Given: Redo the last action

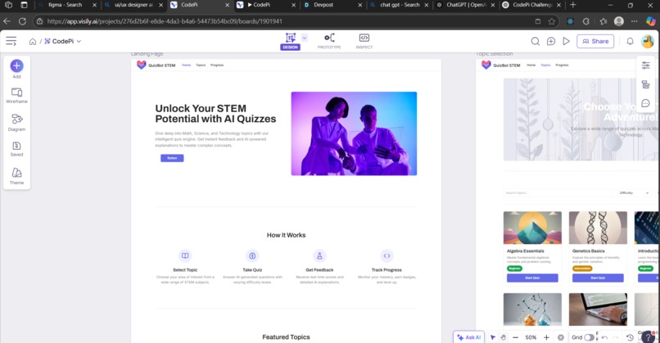Looking at the screenshot, I should (x=616, y=337).
